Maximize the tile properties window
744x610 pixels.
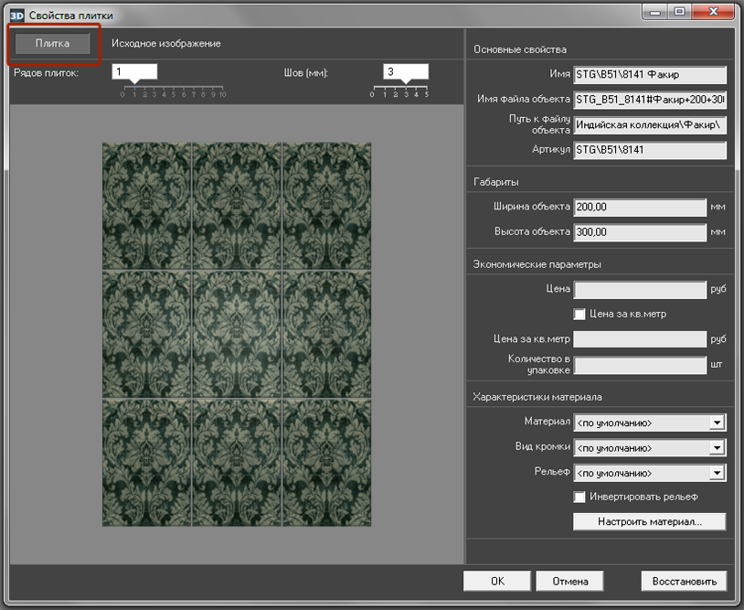pyautogui.click(x=679, y=11)
